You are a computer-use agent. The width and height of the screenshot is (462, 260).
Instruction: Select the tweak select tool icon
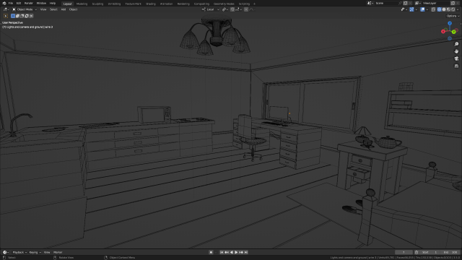[6, 16]
